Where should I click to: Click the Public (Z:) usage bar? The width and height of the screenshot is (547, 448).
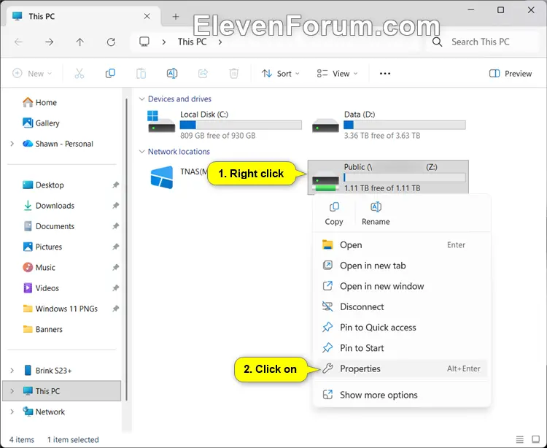[405, 177]
